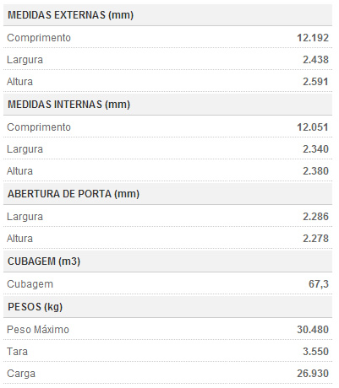339x388 pixels.
Task: Click internal Largura value 2.340
Action: [x=315, y=149]
